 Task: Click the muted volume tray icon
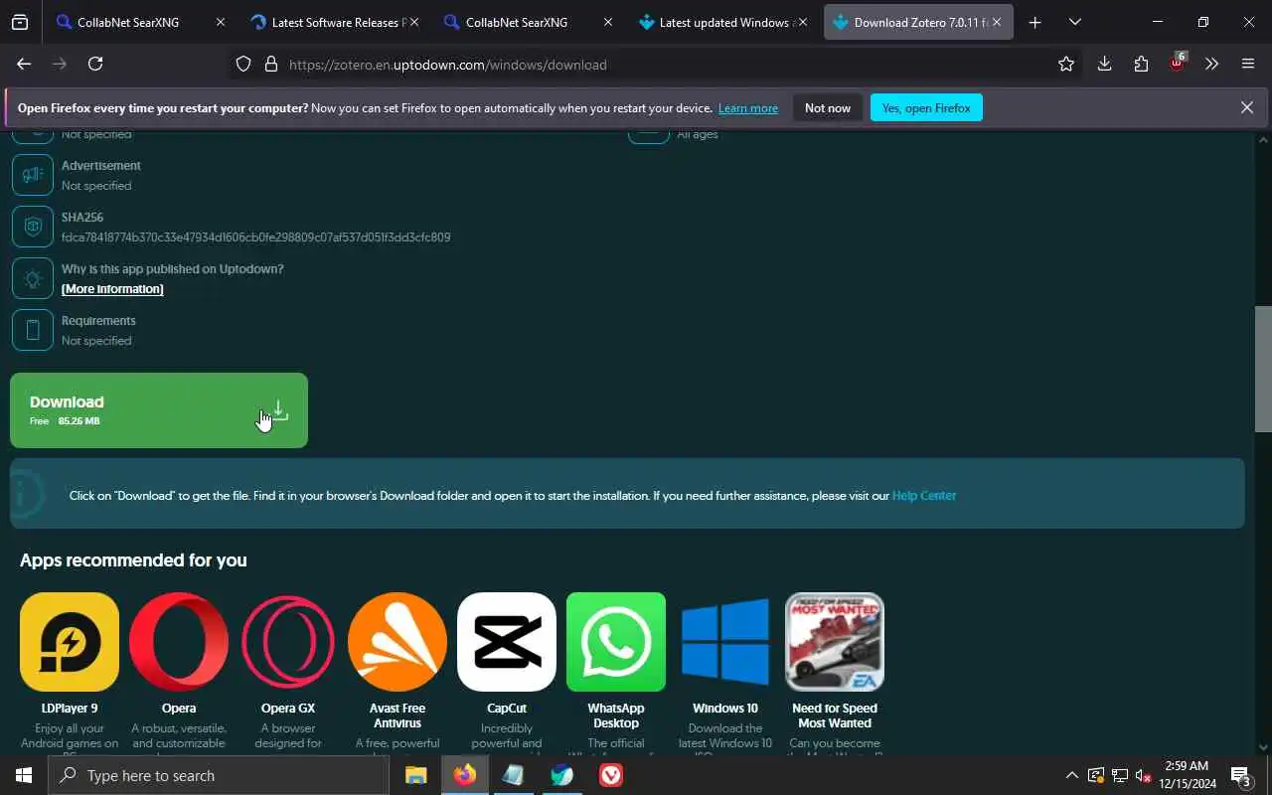[x=1143, y=775]
